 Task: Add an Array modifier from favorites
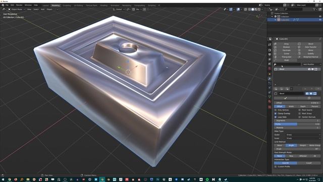pos(285,44)
